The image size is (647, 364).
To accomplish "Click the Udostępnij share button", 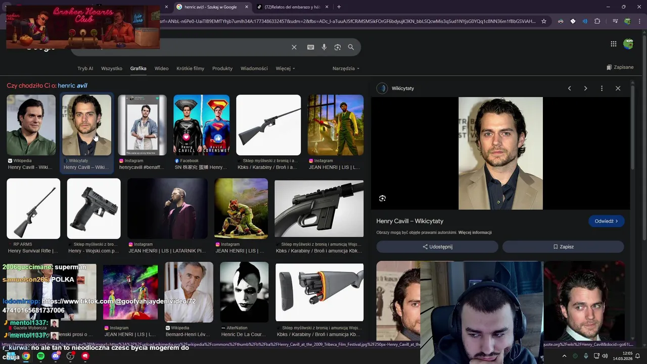I will point(437,247).
